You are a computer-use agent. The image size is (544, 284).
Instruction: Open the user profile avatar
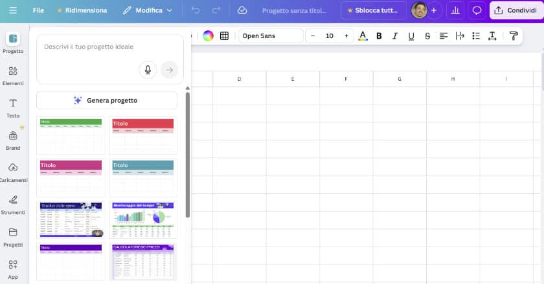pyautogui.click(x=419, y=10)
